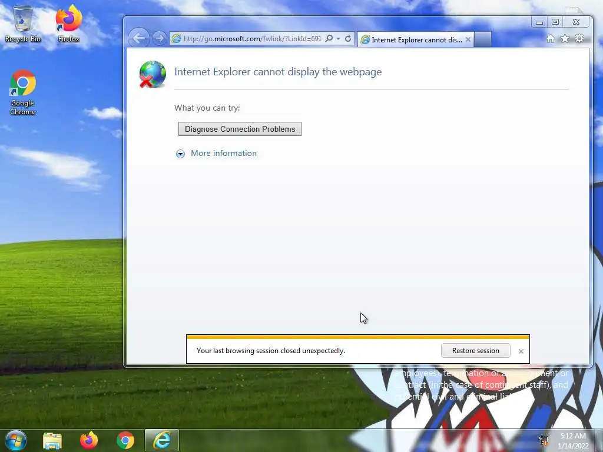
Task: Launch Chrome from the taskbar
Action: (125, 440)
